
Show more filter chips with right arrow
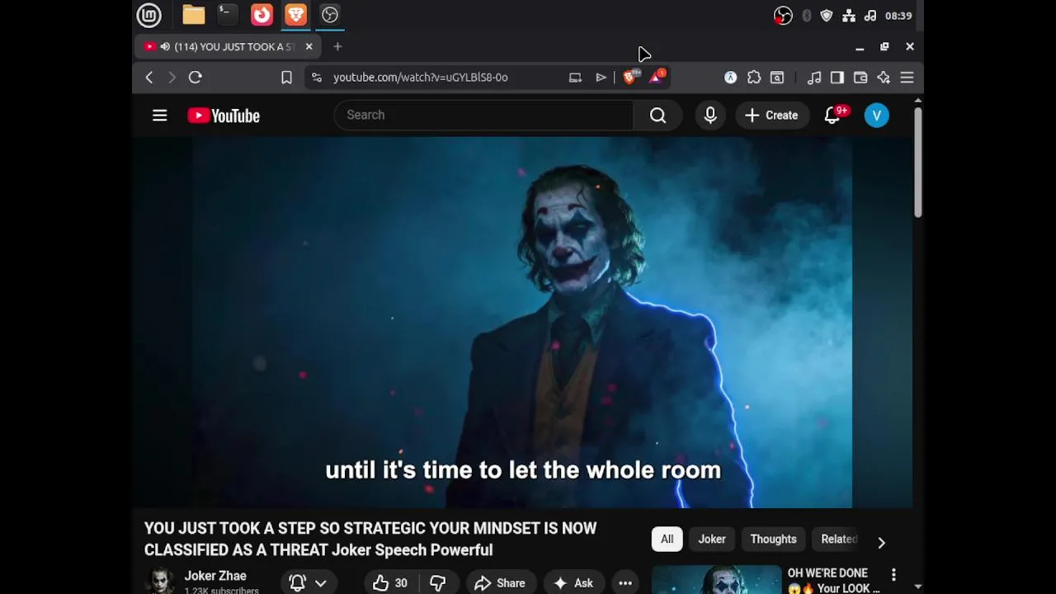(x=881, y=542)
